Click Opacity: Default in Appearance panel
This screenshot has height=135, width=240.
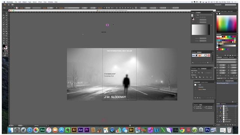202,89
